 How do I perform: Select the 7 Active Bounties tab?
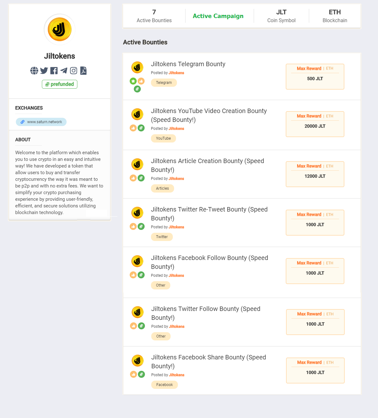[x=154, y=16]
